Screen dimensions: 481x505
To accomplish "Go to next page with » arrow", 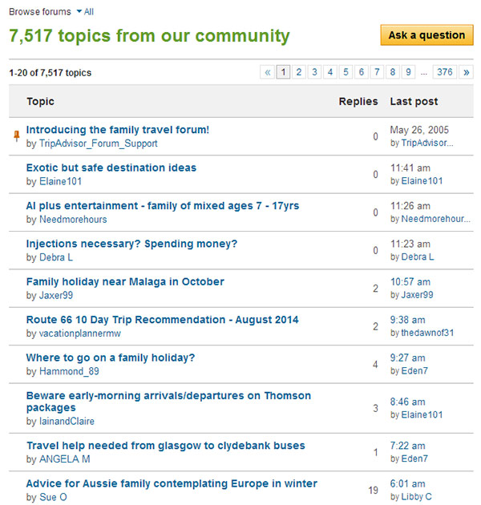I will coord(467,72).
